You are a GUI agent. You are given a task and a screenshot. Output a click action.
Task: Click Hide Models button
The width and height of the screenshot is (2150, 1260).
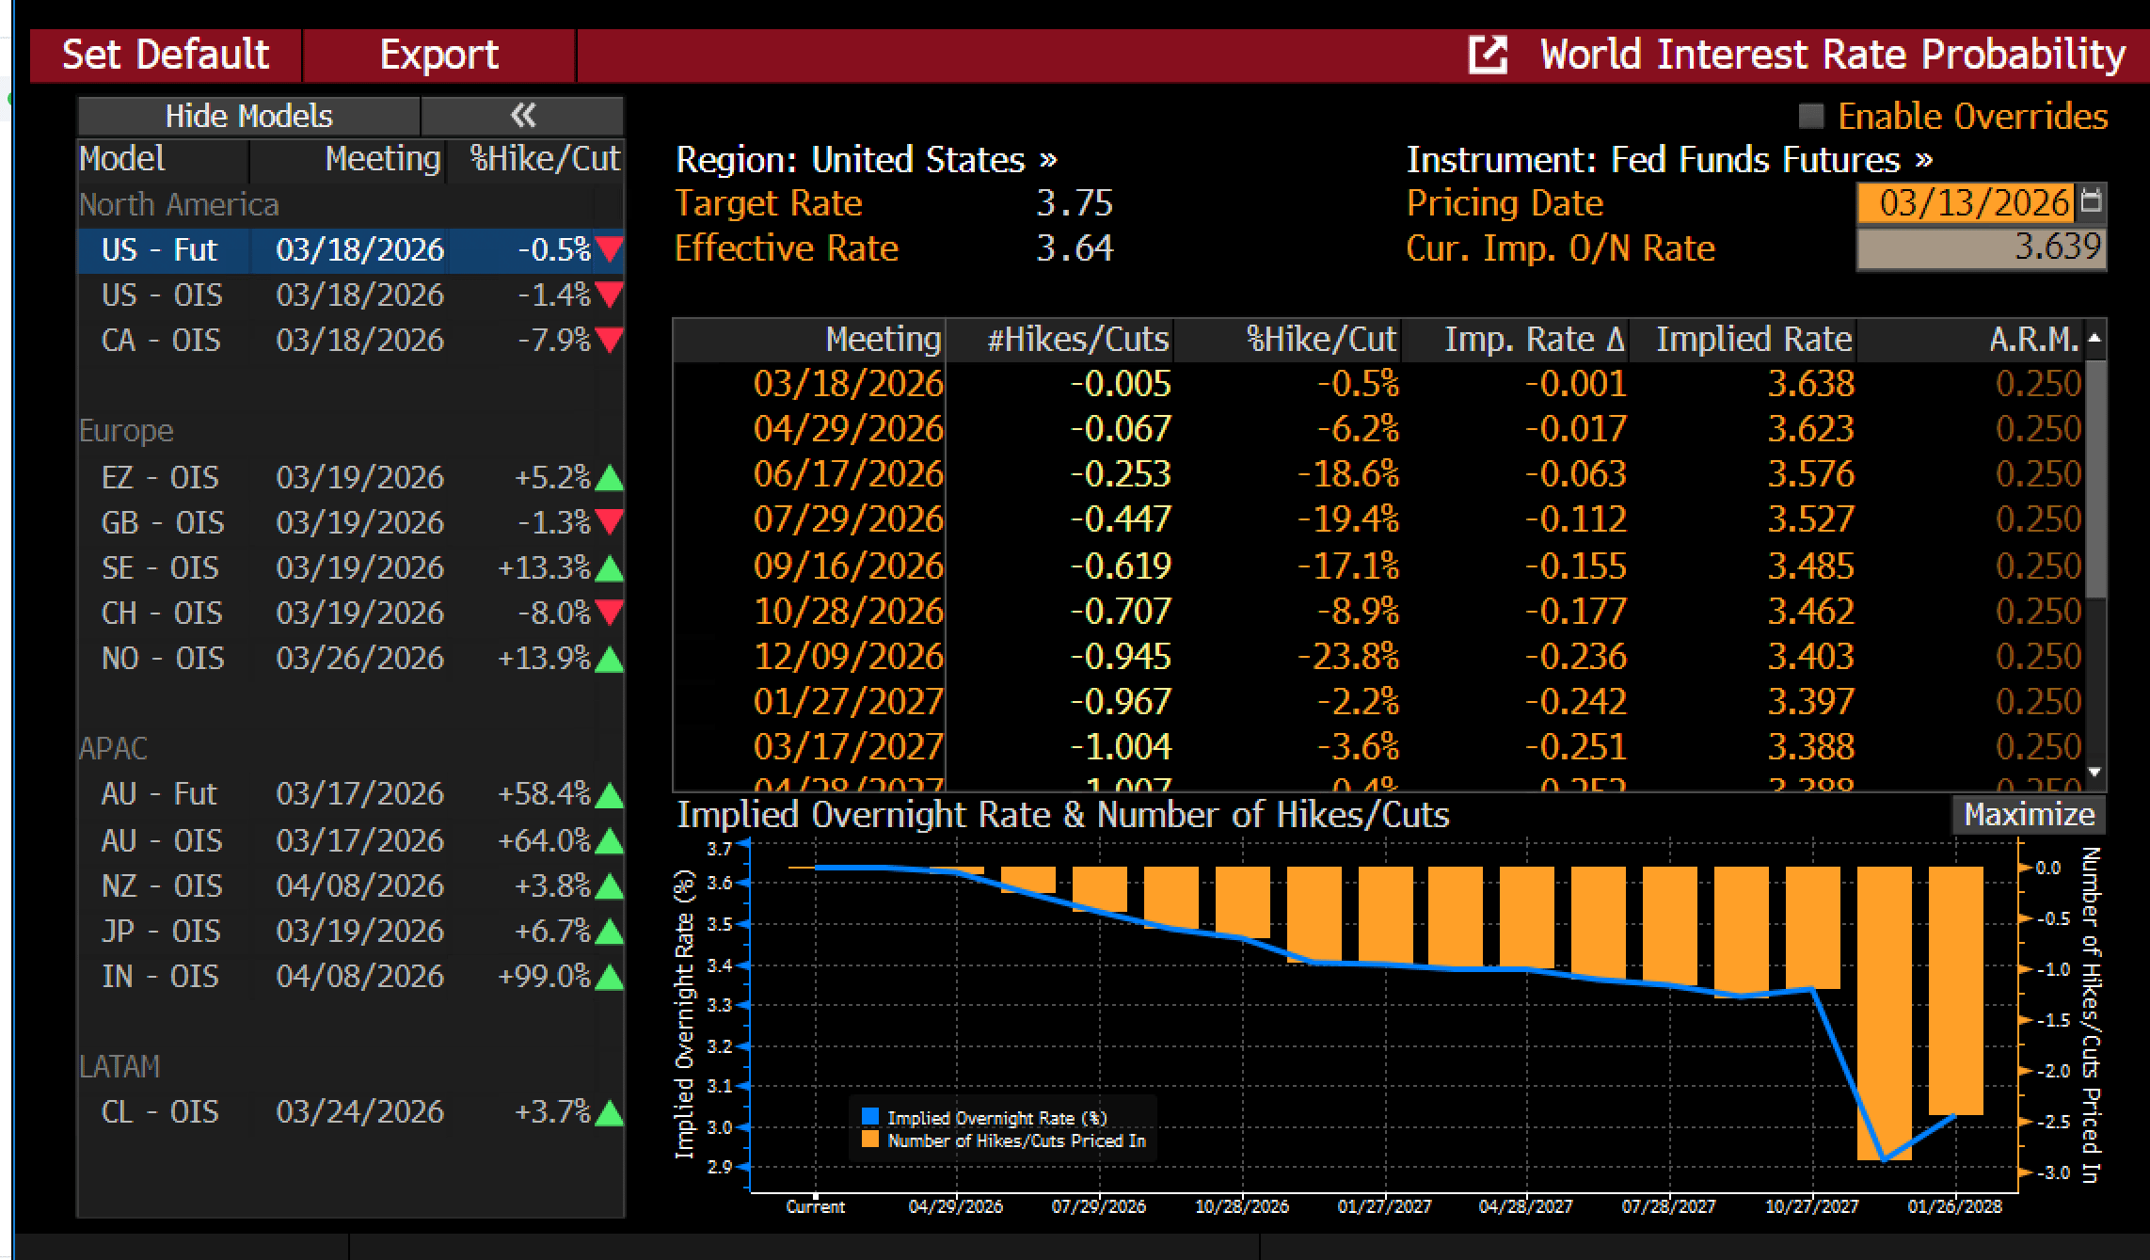point(248,116)
